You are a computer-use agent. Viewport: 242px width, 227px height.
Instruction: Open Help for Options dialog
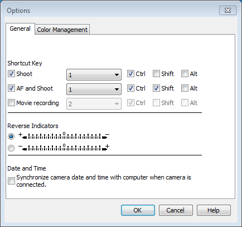click(214, 210)
